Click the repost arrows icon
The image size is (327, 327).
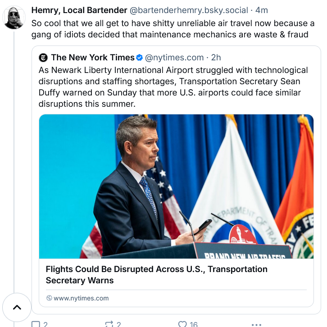click(x=109, y=324)
